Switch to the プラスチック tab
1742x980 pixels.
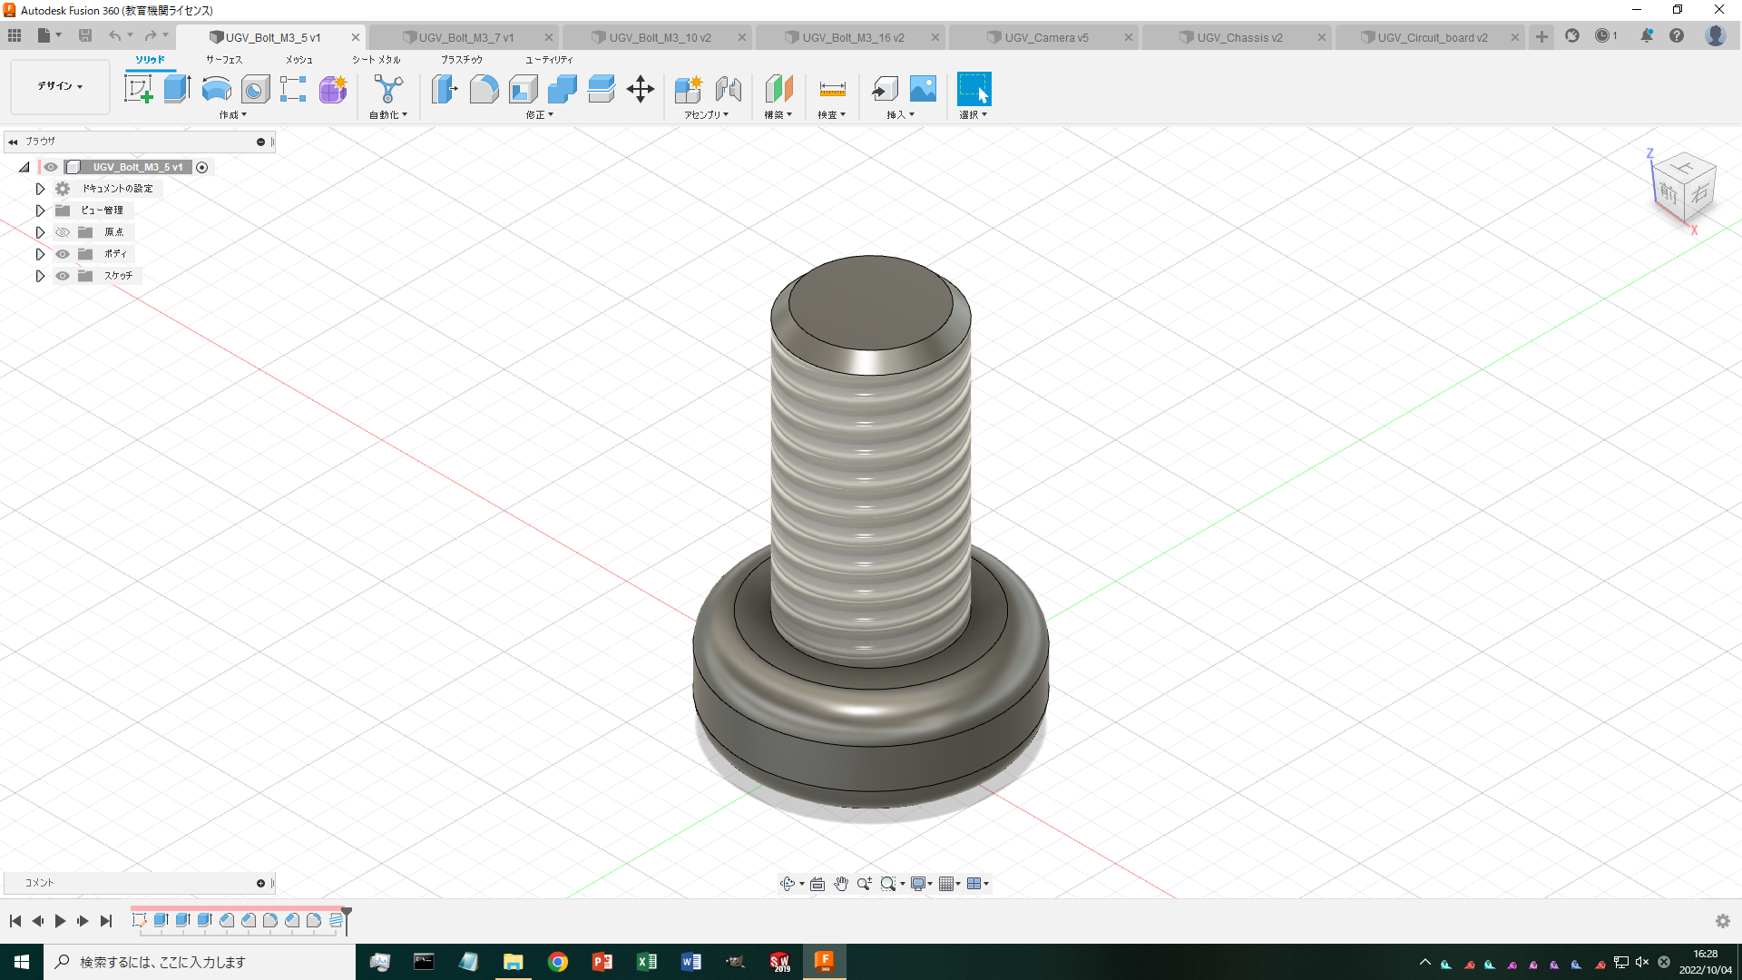coord(462,60)
